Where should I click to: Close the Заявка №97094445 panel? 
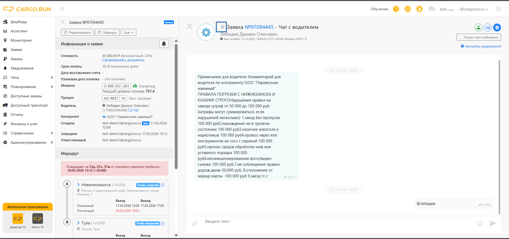[x=63, y=22]
